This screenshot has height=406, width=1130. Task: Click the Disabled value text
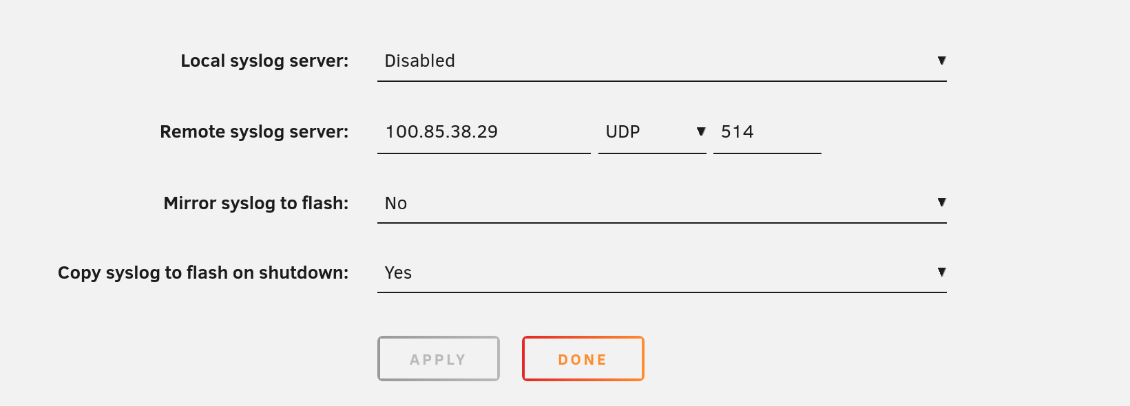(419, 61)
